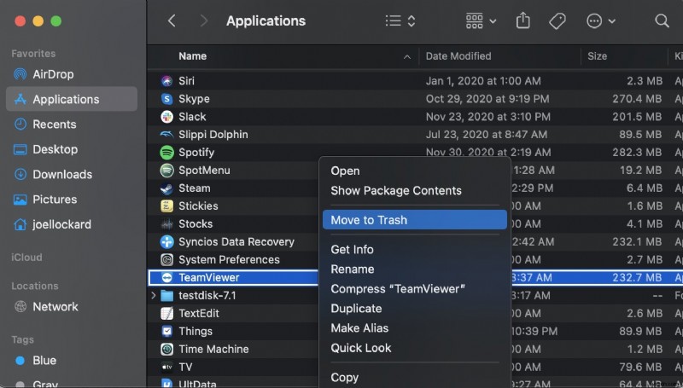Choose Move to Trash
Viewport: 683px width, 388px height.
(x=415, y=220)
